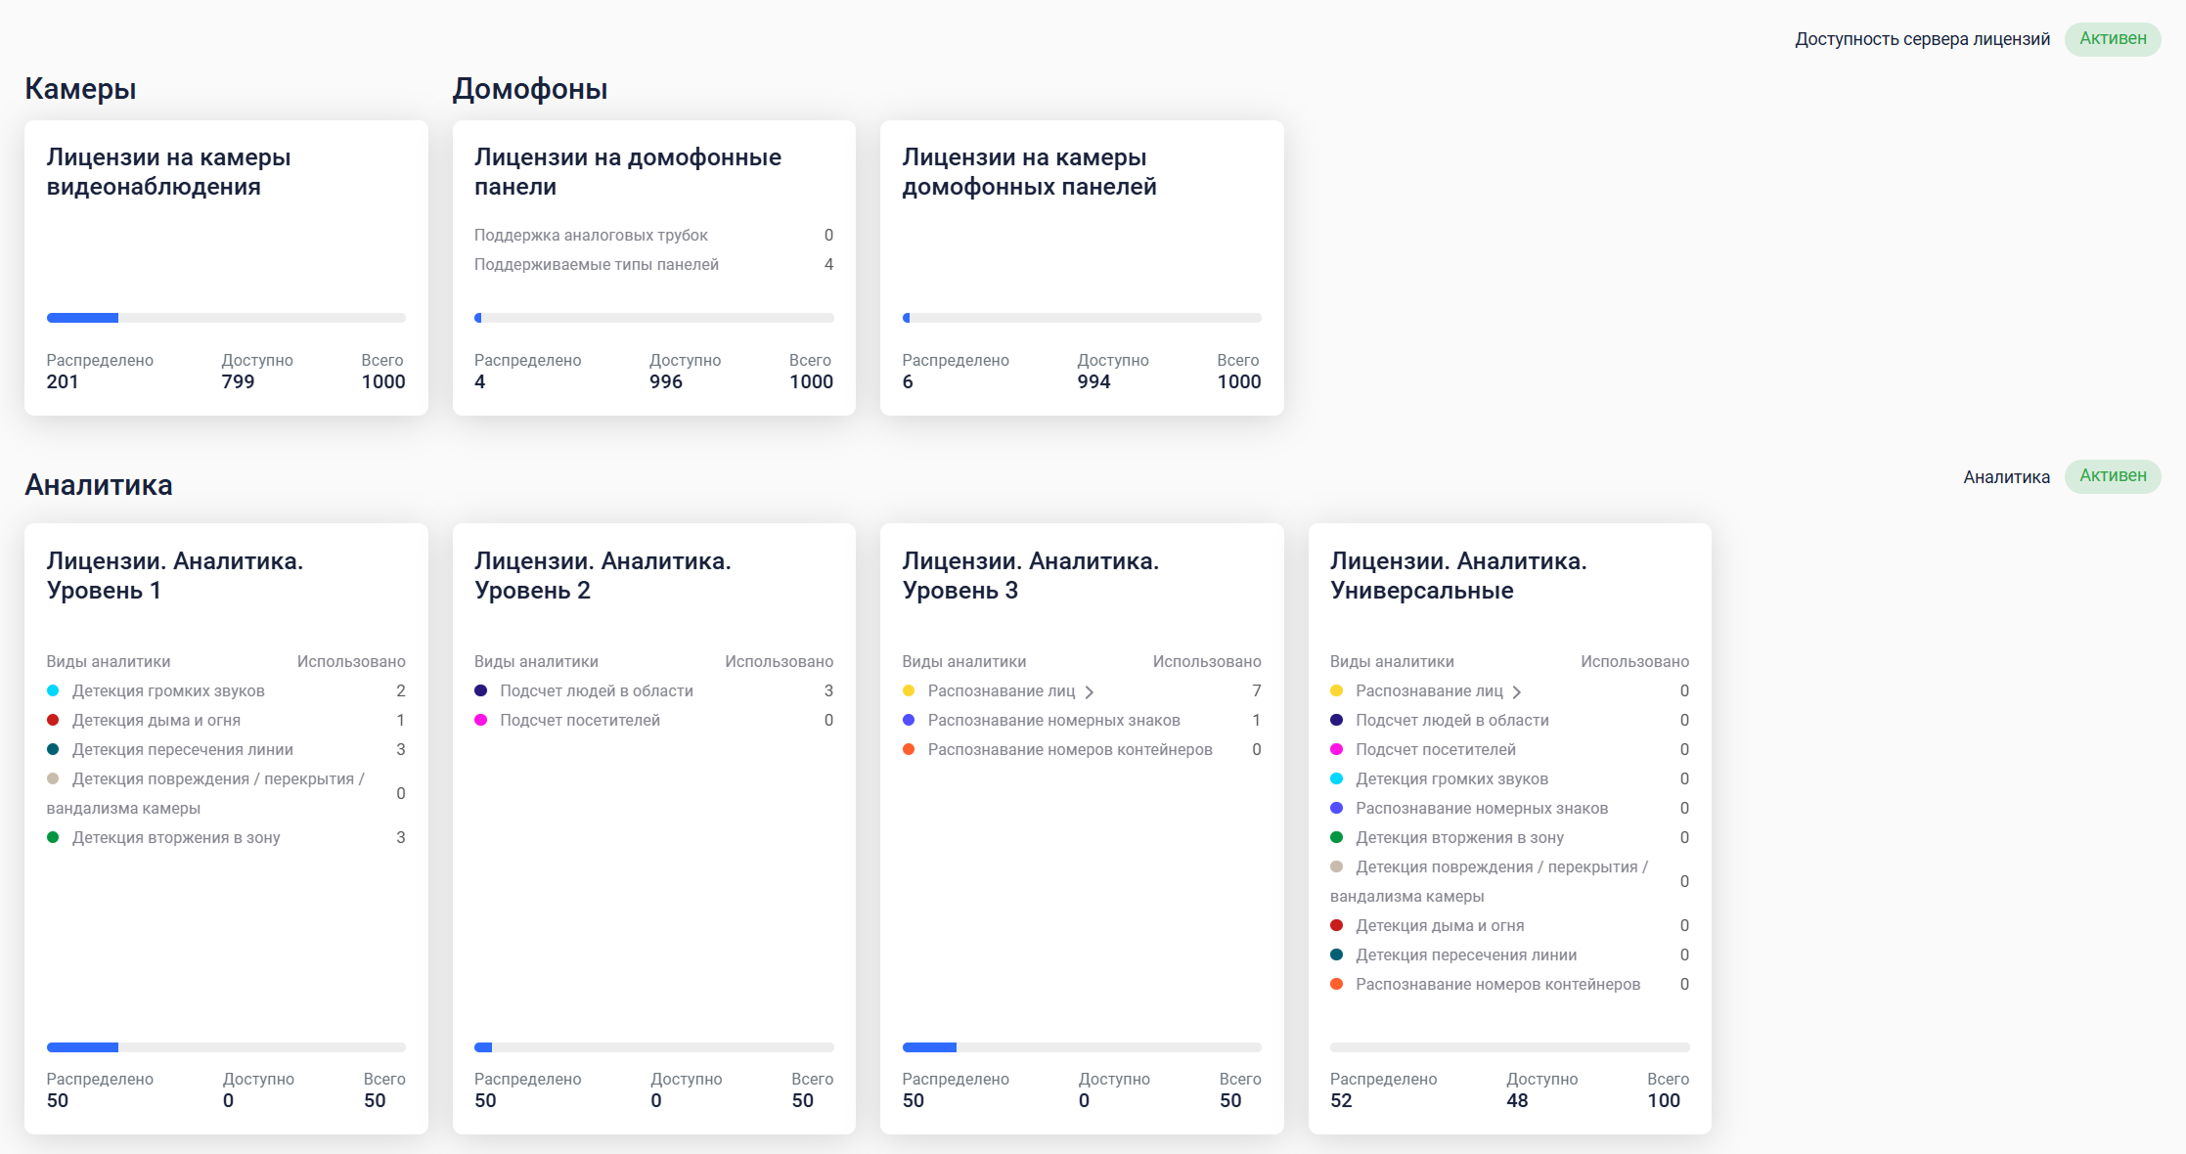The height and width of the screenshot is (1154, 2186).
Task: Click Активен badge next to Аналитика status
Action: coord(2112,476)
